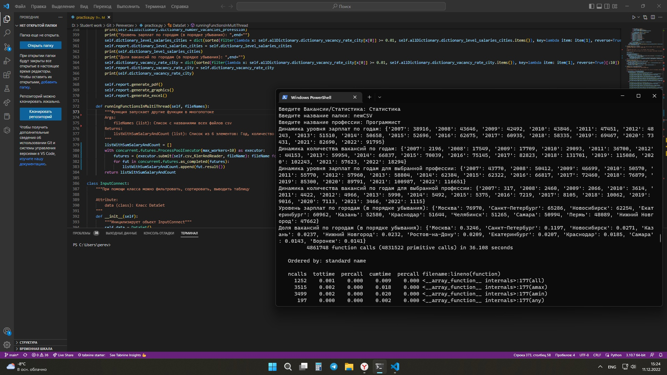Toggle the secondary sidebar
Viewport: 667px width, 375px height.
coord(607,6)
